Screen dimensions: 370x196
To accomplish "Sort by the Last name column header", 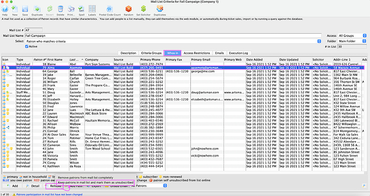I will [76, 60].
